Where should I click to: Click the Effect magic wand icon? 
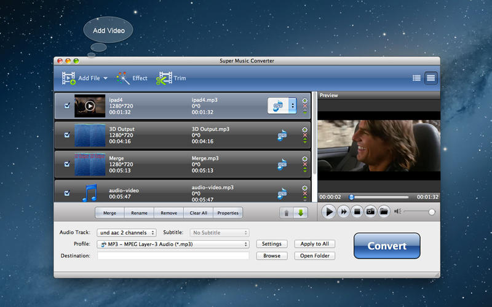tap(123, 78)
